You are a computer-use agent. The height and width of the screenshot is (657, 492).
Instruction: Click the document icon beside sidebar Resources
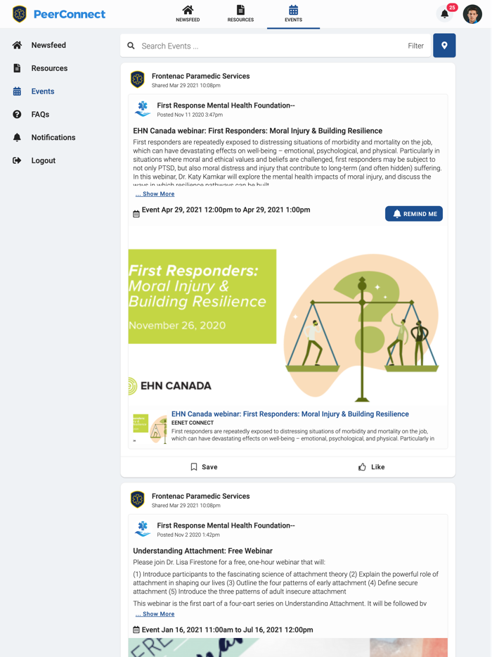pos(17,68)
